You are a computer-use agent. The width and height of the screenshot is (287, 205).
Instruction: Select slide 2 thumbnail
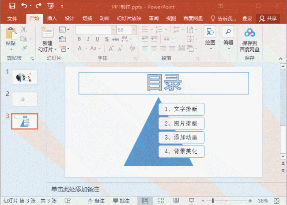pos(25,99)
